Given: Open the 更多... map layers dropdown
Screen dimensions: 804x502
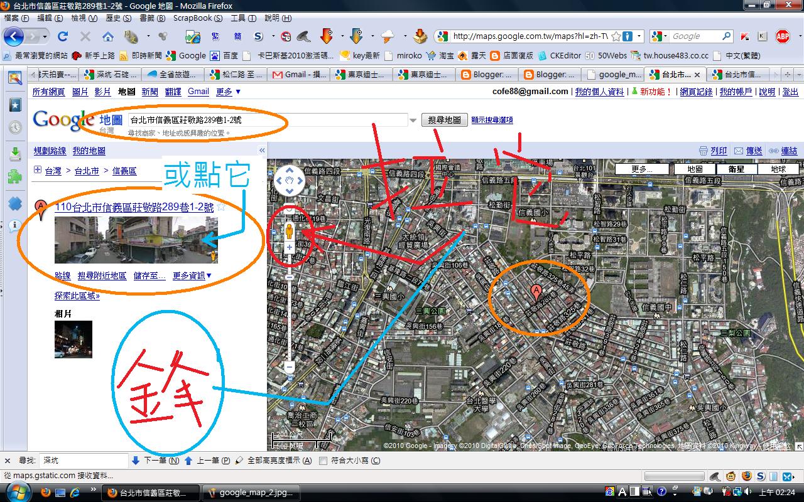Looking at the screenshot, I should pyautogui.click(x=642, y=169).
